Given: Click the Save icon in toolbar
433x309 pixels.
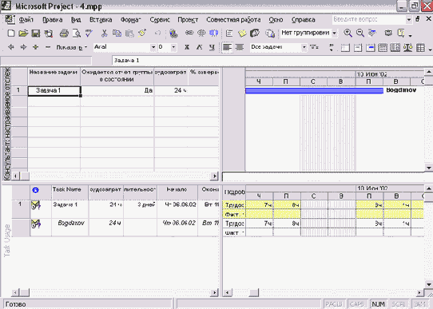Looking at the screenshot, I should click(36, 34).
